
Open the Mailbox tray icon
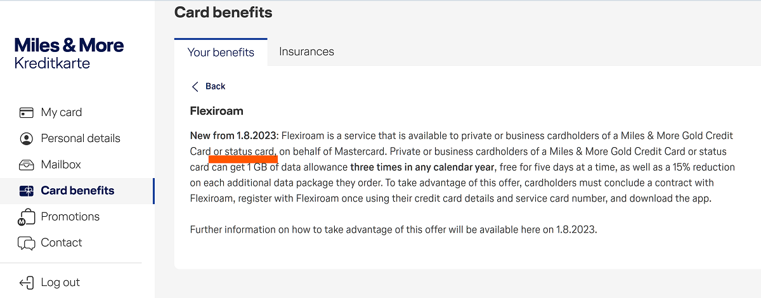[x=26, y=165]
